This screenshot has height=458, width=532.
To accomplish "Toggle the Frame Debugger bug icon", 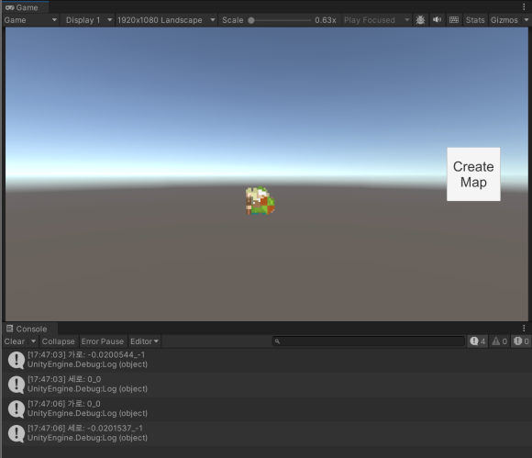I will tap(420, 20).
